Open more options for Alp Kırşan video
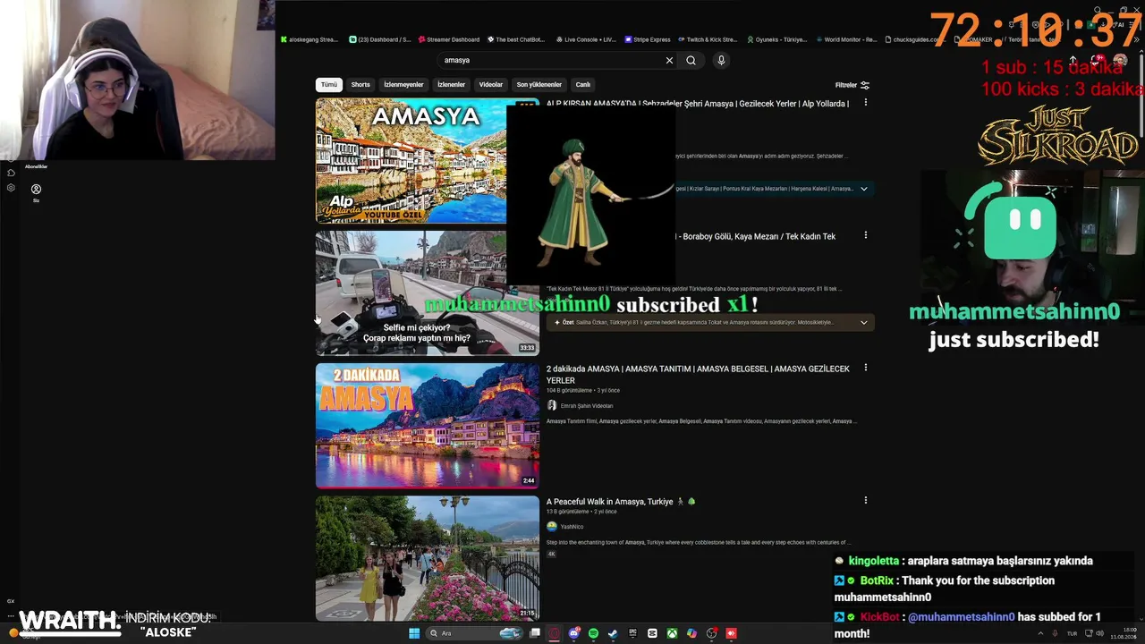Screen dimensions: 1145x644 (865, 103)
